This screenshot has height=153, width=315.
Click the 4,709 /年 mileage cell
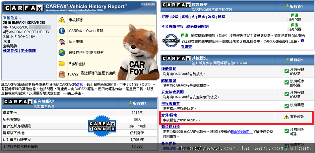138,140
